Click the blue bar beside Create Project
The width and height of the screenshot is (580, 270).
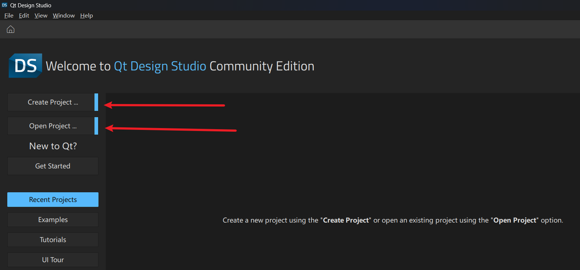click(96, 102)
